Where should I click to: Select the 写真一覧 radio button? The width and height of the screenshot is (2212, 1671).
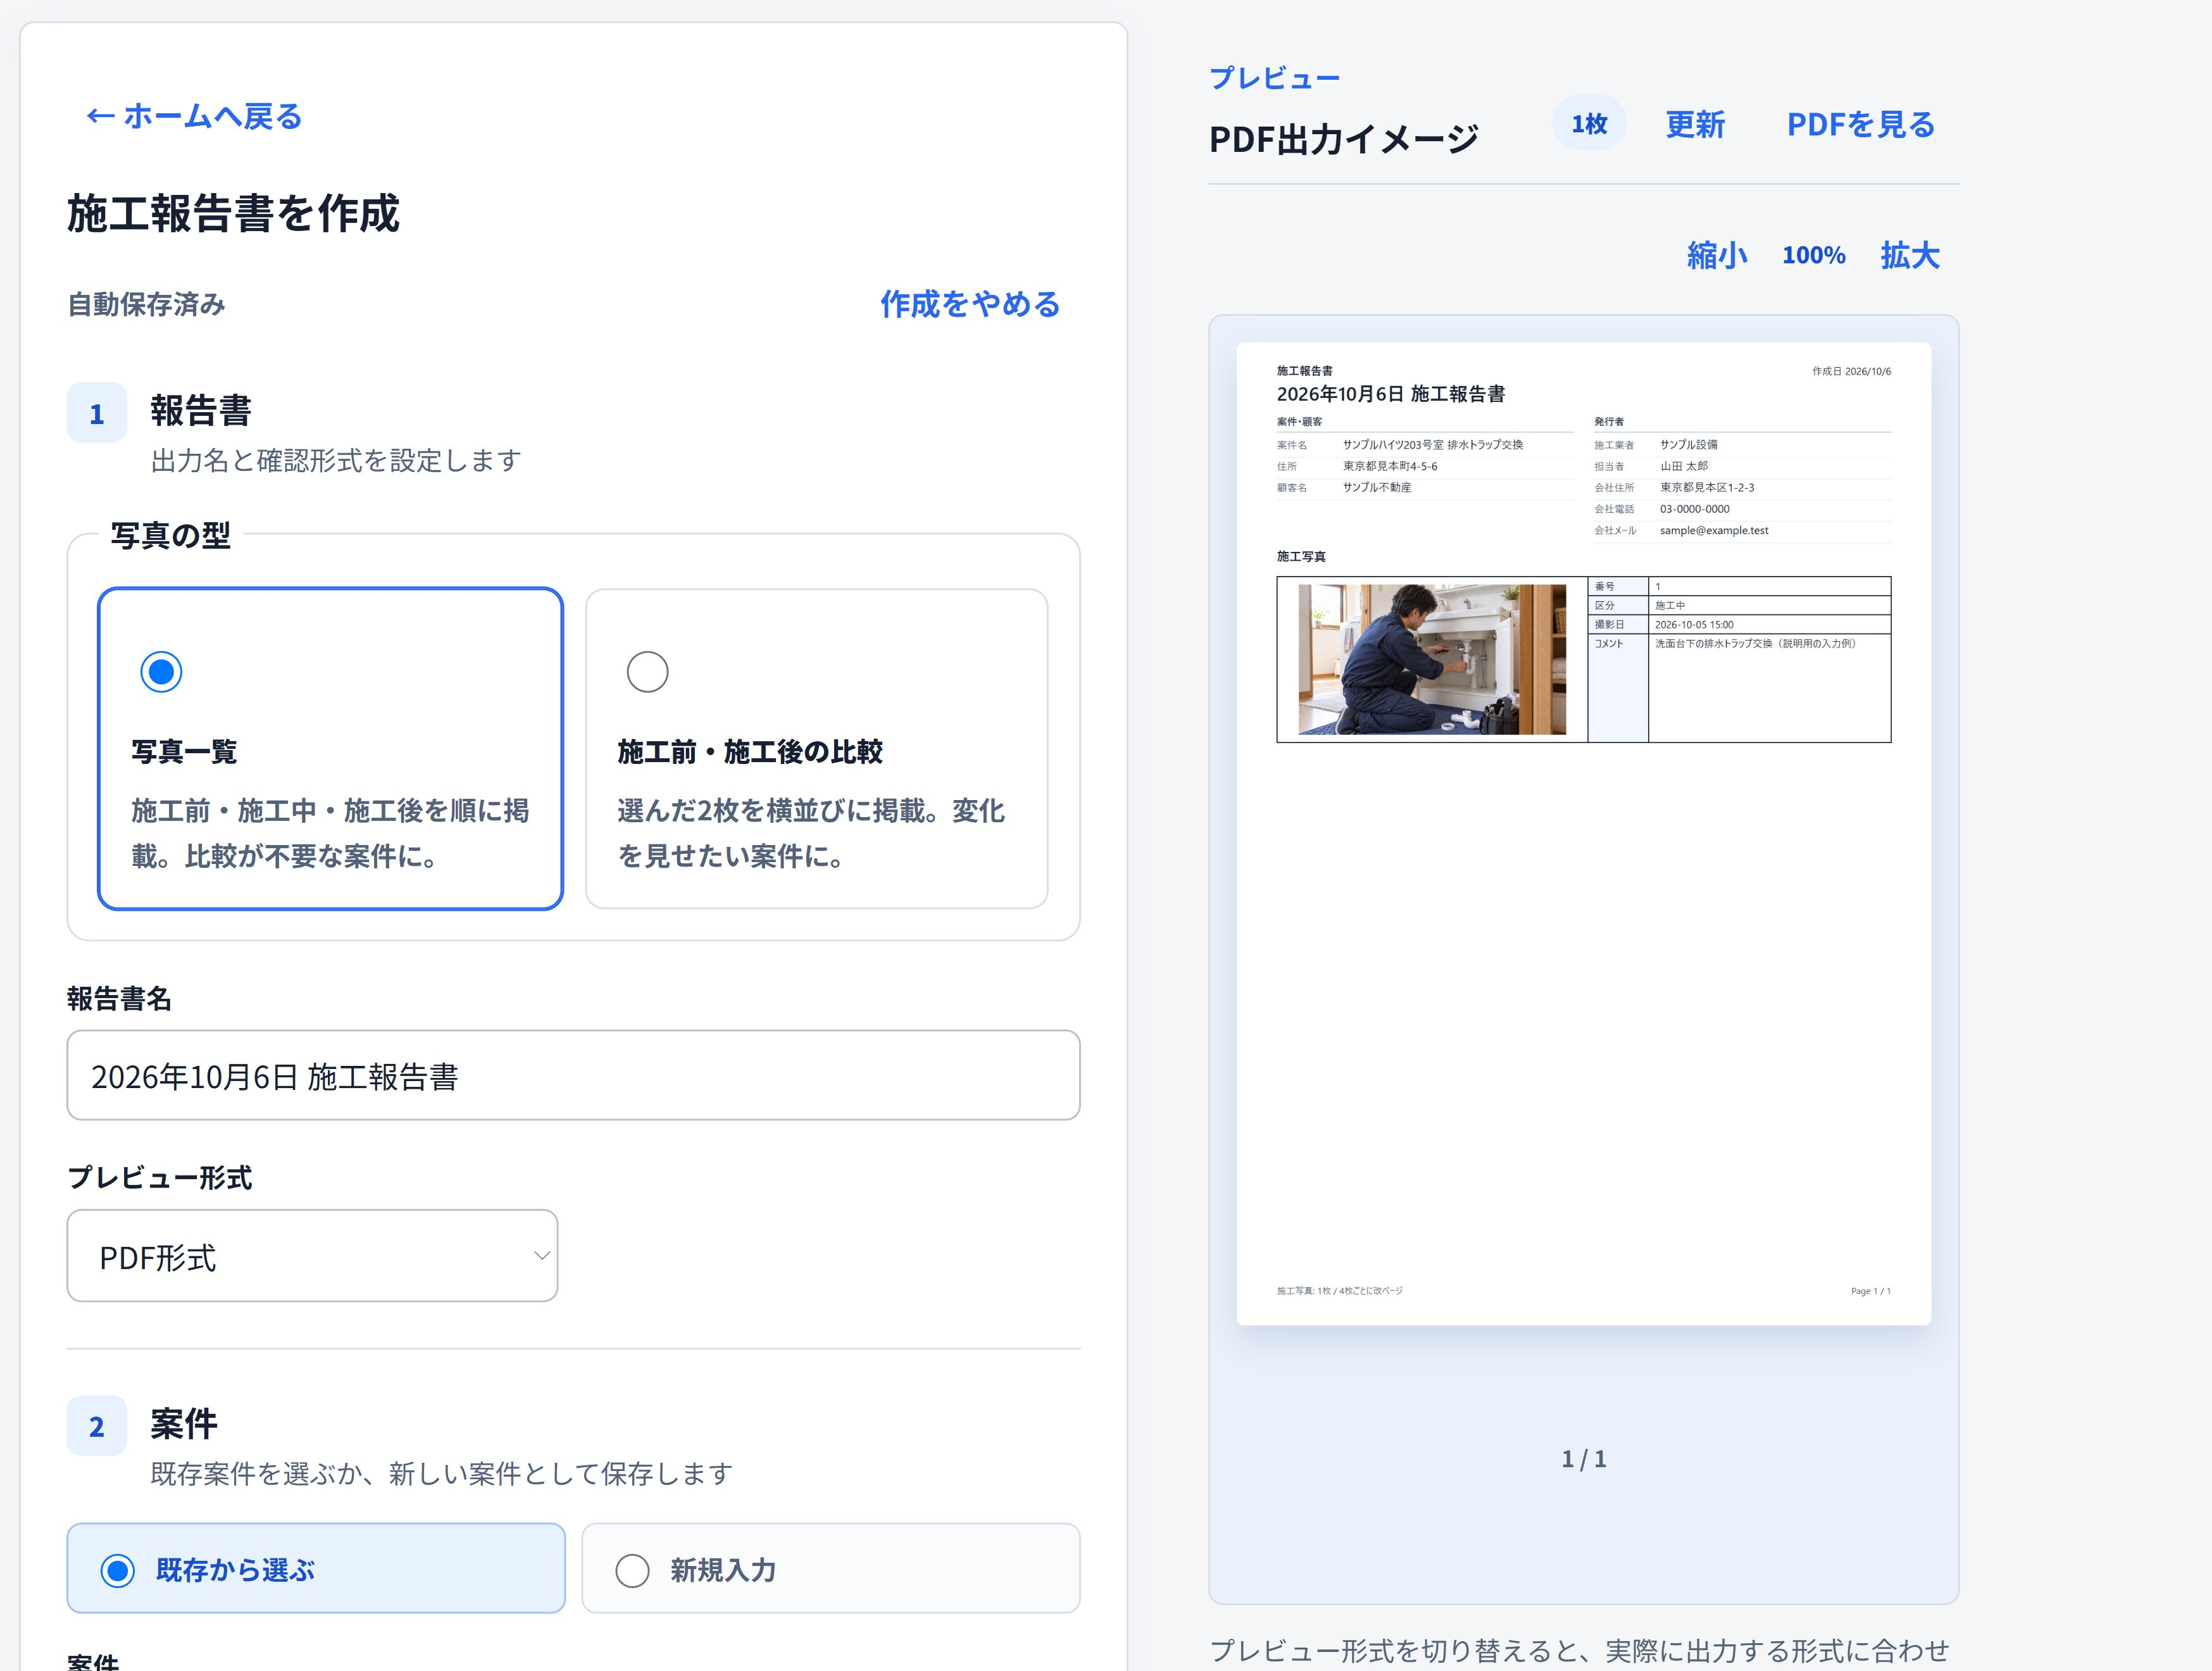point(161,672)
